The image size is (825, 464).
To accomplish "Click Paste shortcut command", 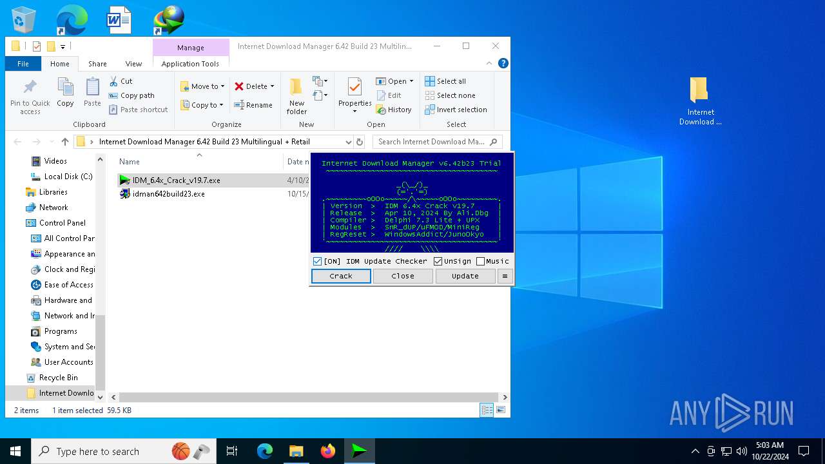I will pos(138,110).
